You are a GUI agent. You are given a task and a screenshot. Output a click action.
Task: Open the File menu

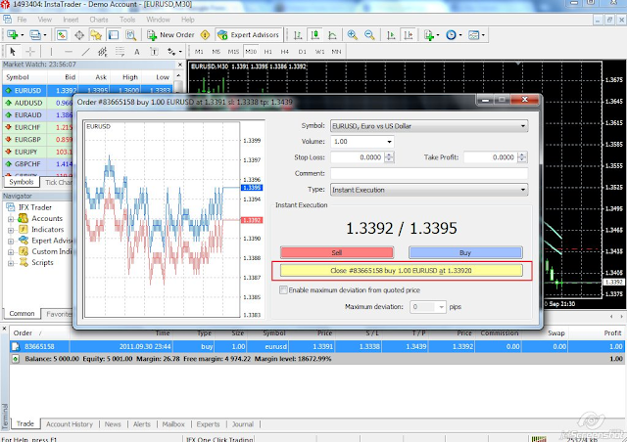22,20
